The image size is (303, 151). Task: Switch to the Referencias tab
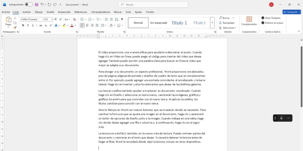pos(81,12)
